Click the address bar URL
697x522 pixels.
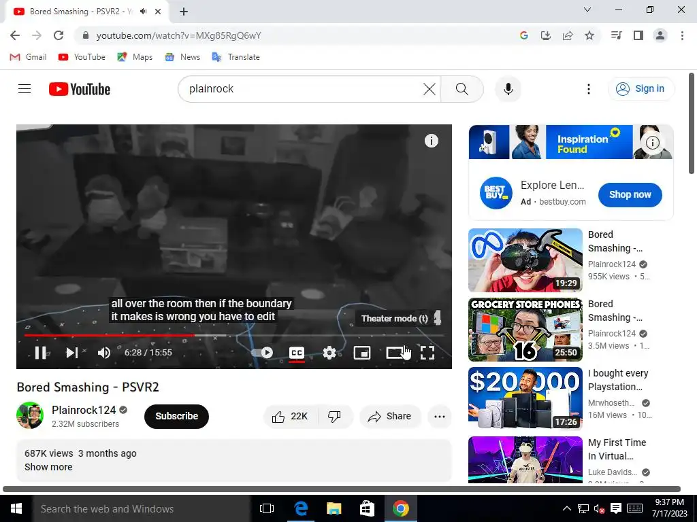(x=179, y=35)
